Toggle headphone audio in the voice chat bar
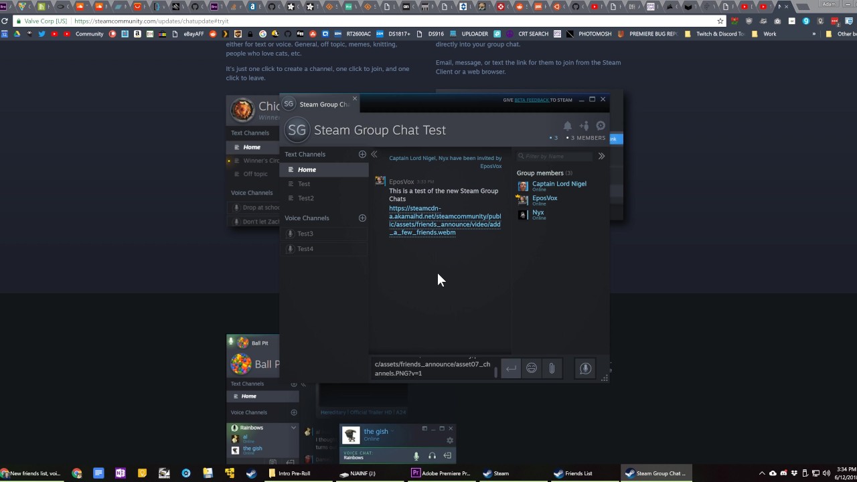The image size is (857, 482). 432,456
